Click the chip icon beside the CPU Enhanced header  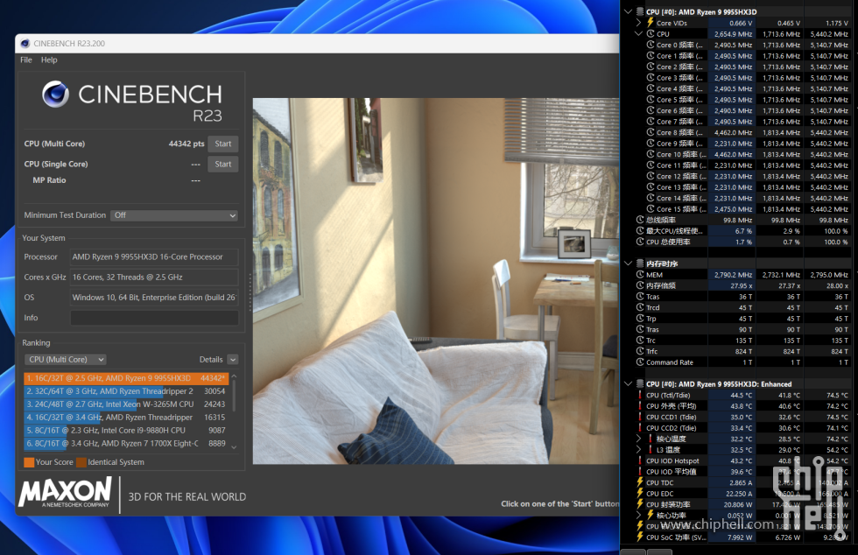point(640,383)
